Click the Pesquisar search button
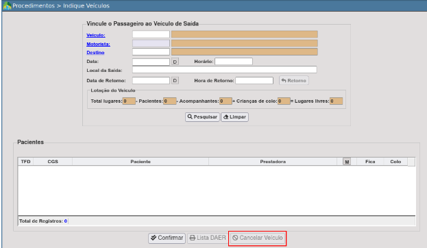Screen dimensions: 427x248 point(202,116)
